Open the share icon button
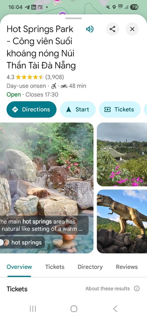 point(113,29)
